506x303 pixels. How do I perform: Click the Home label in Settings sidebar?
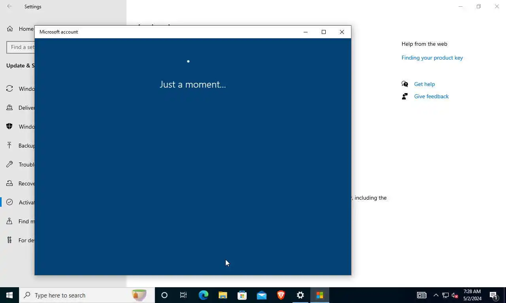[26, 29]
